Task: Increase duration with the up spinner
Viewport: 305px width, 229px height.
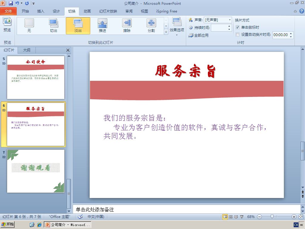Action: (229, 26)
